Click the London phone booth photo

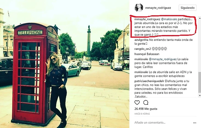click(65, 64)
